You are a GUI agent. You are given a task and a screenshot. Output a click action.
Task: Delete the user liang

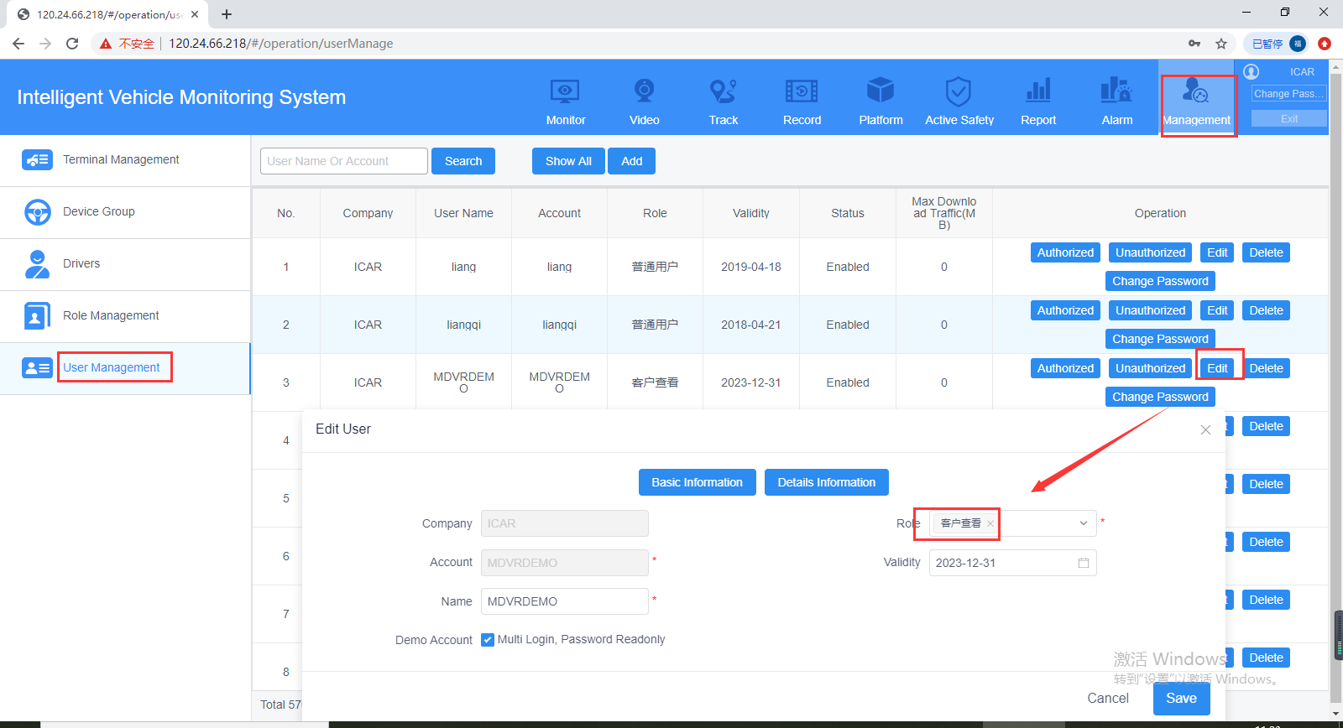tap(1266, 252)
